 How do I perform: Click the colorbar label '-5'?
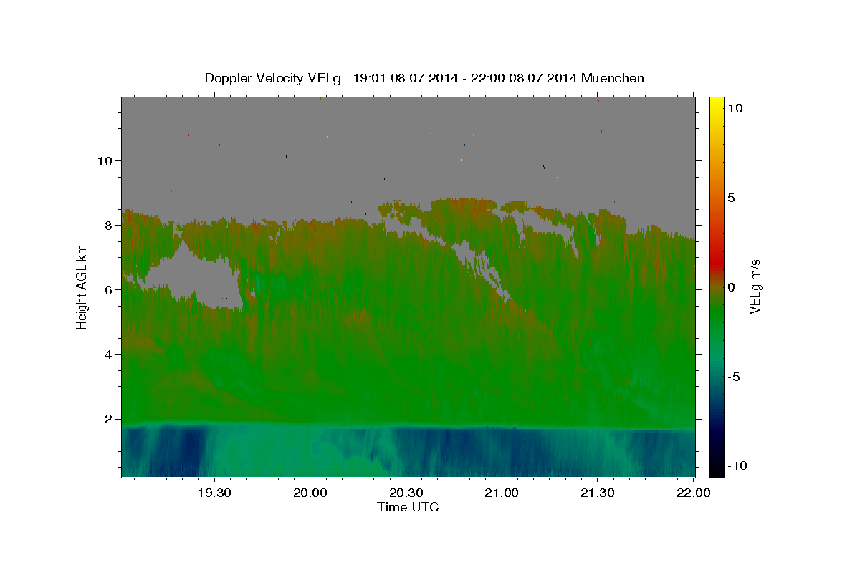pos(733,377)
